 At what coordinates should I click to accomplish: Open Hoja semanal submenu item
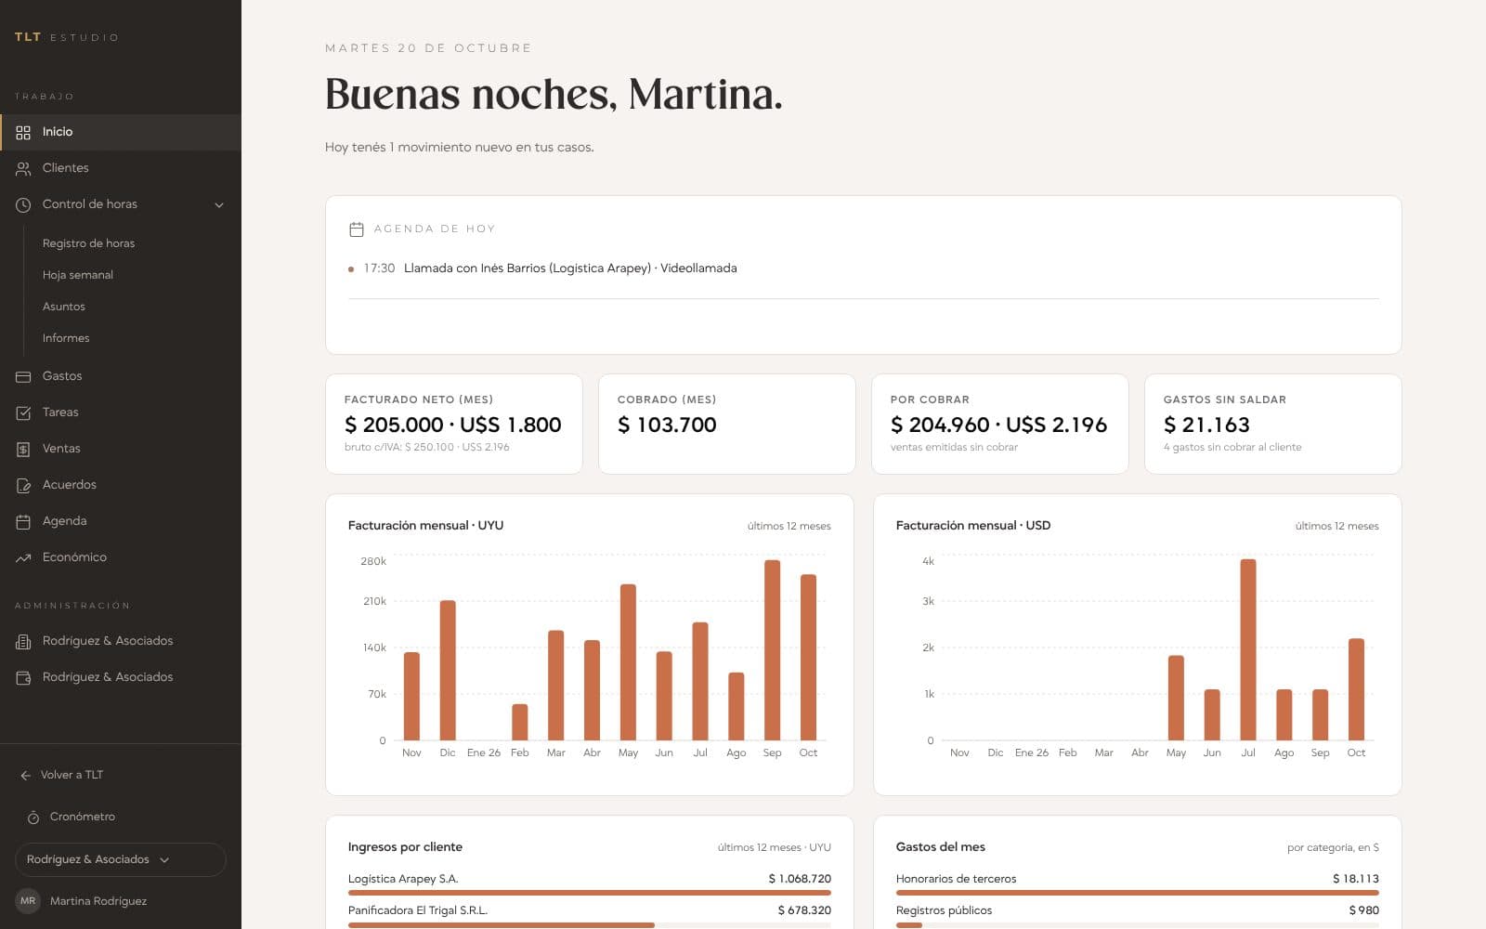coord(78,275)
